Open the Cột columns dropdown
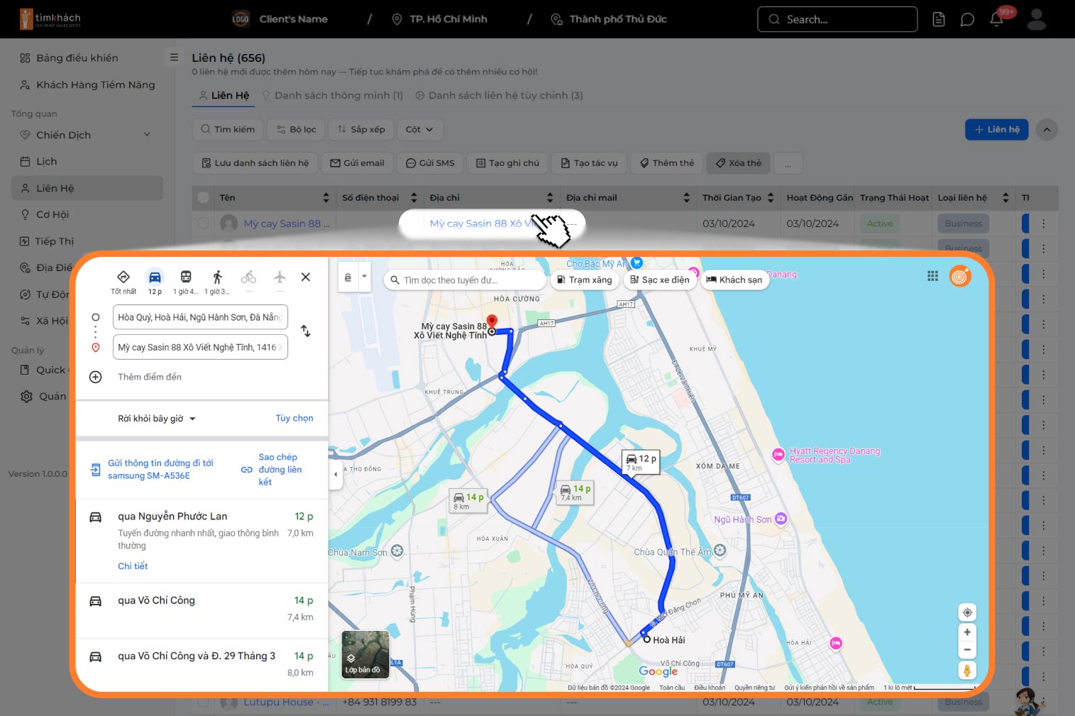1075x716 pixels. [419, 129]
